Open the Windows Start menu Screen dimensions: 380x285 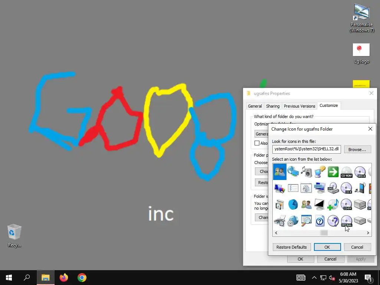coord(9,278)
